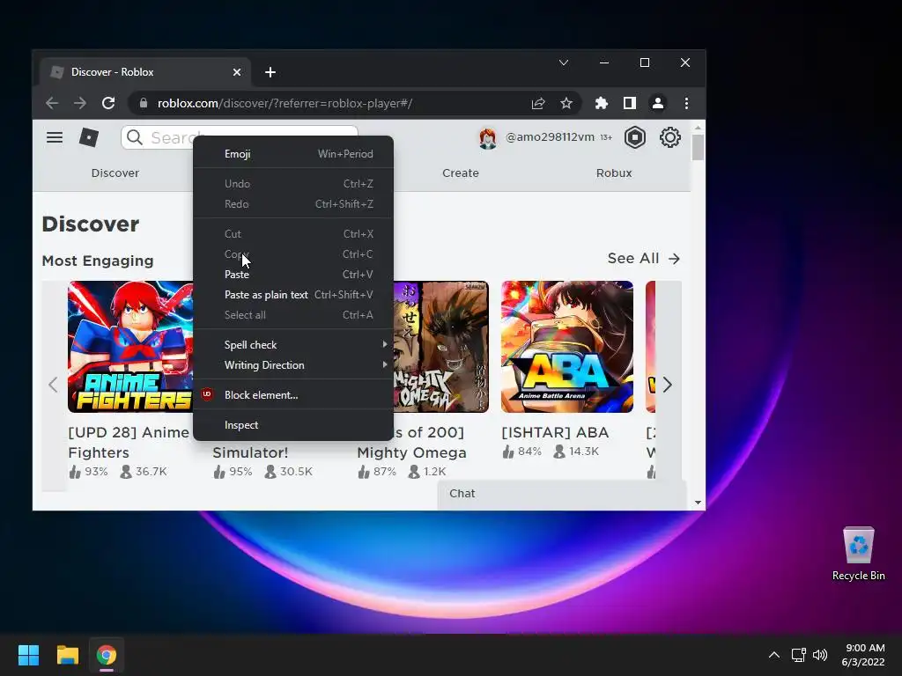Open the taskbar clock showing 9:00 AM

tap(863, 655)
